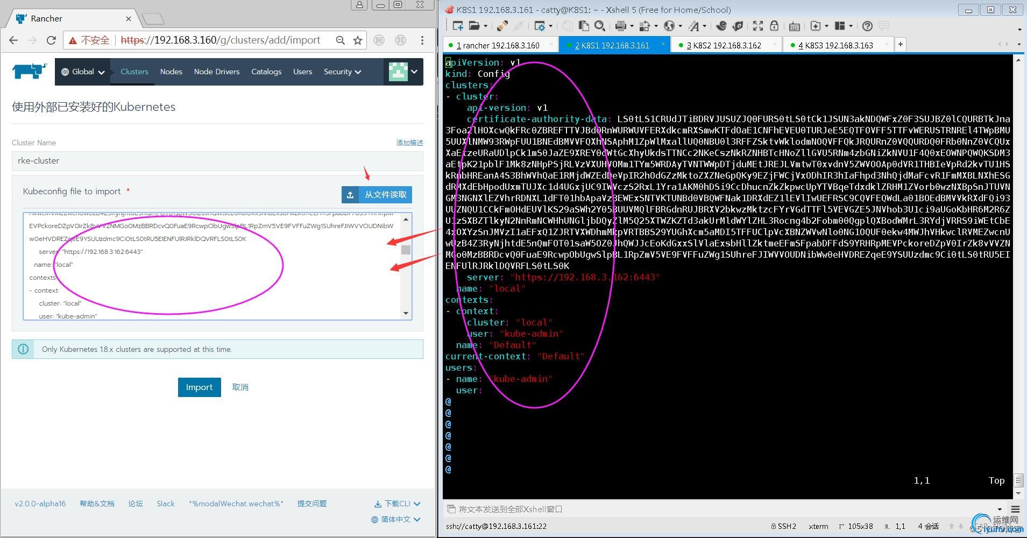
Task: Click the Rancher cow logo
Action: 30,72
